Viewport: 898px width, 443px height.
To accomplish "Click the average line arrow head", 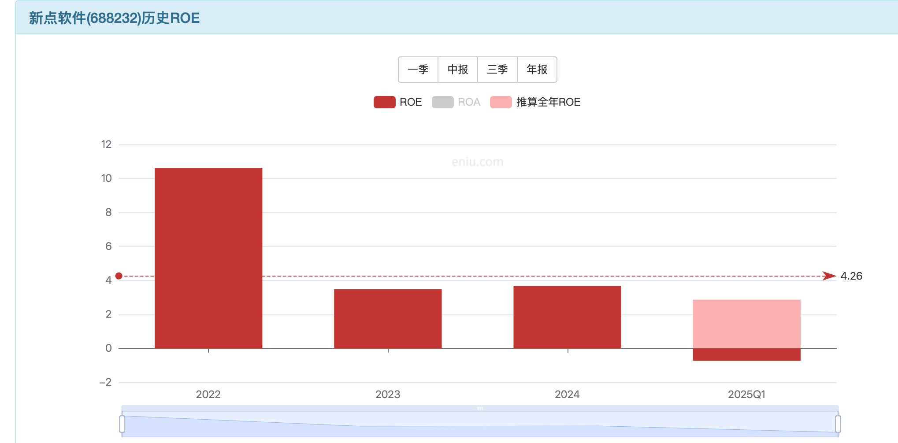I will click(x=829, y=276).
